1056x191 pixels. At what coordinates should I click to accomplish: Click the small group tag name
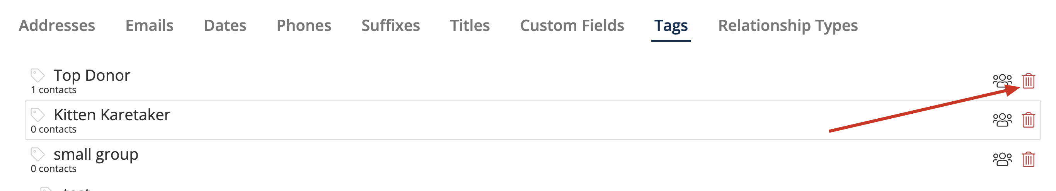96,155
